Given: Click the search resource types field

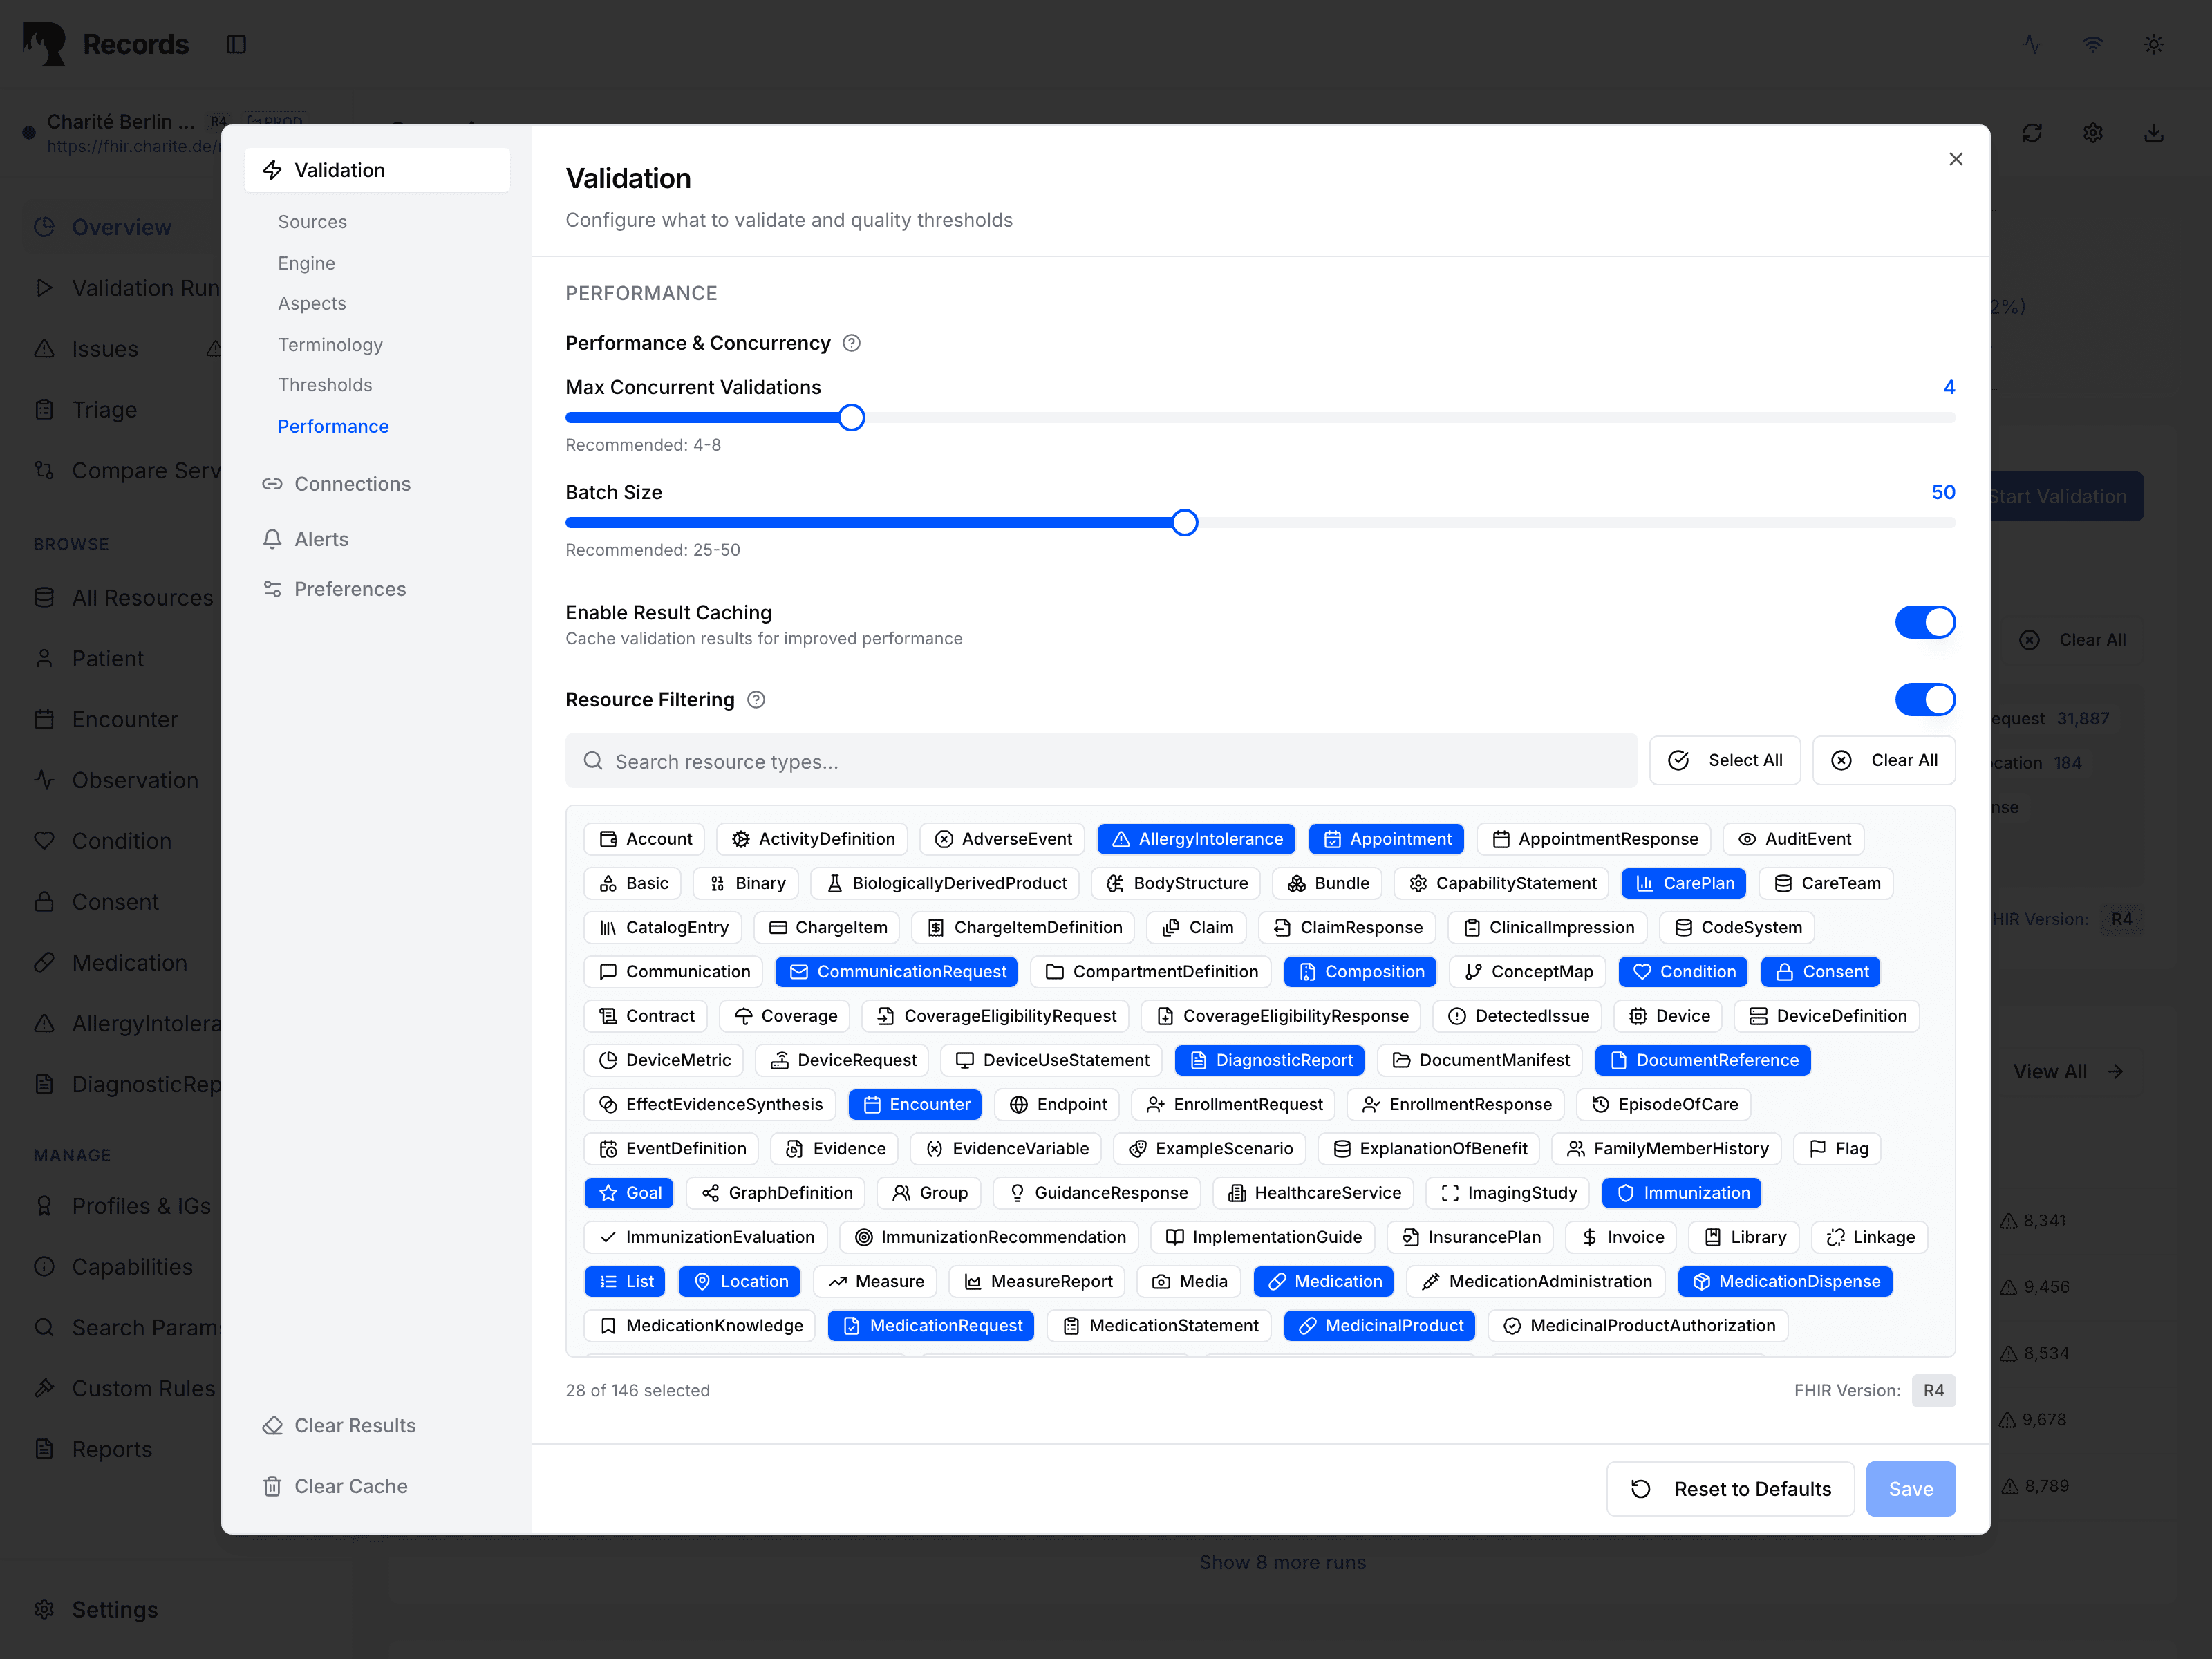Looking at the screenshot, I should click(1100, 761).
